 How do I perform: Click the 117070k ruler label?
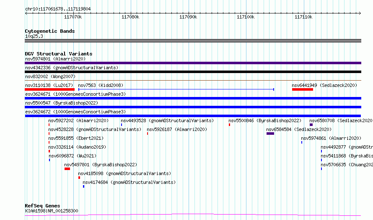pyautogui.click(x=73, y=17)
